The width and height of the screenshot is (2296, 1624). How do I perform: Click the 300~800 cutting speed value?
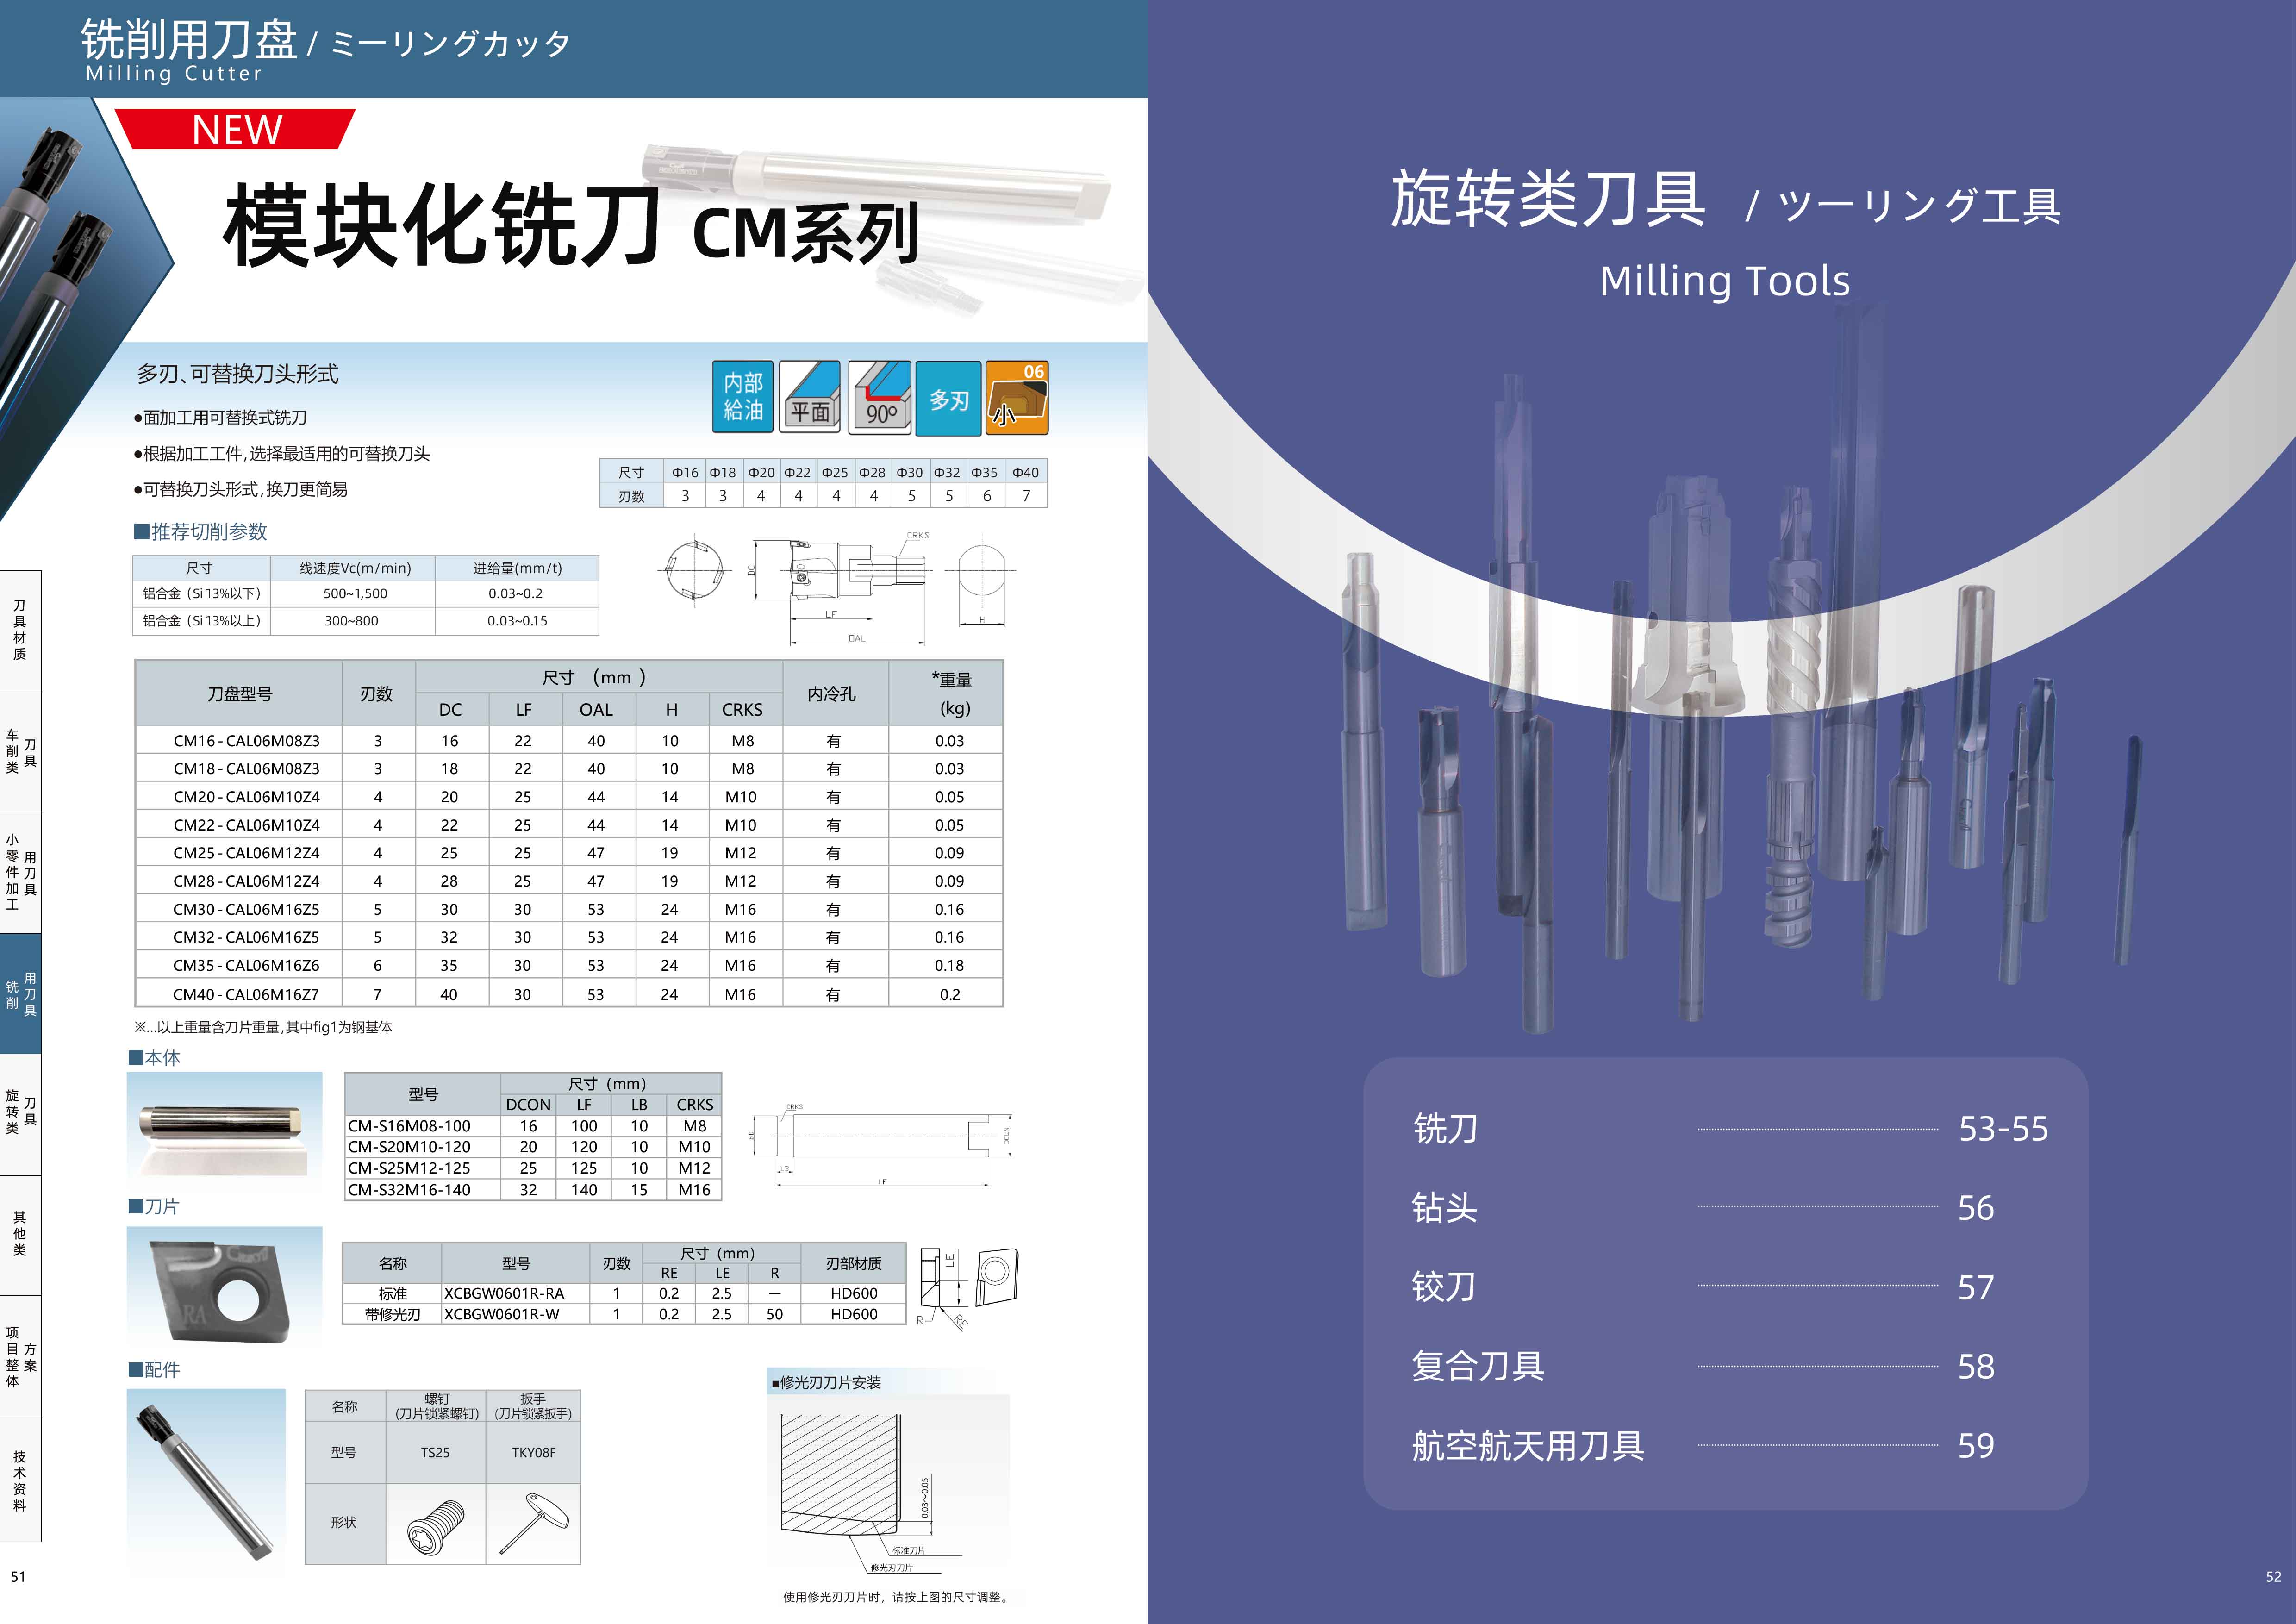(x=351, y=621)
